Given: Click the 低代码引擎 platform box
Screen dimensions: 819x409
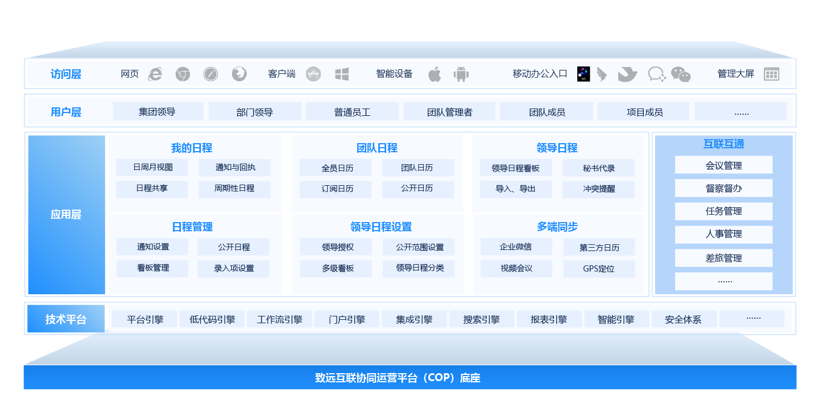Looking at the screenshot, I should (x=212, y=319).
